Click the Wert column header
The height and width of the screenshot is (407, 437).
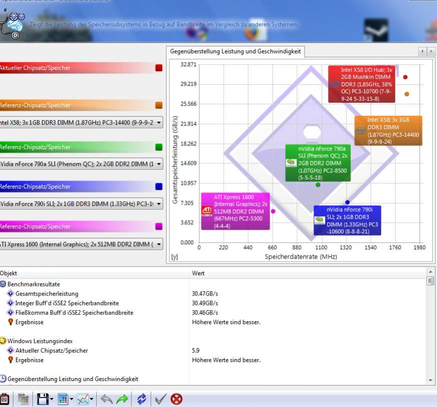pos(308,273)
